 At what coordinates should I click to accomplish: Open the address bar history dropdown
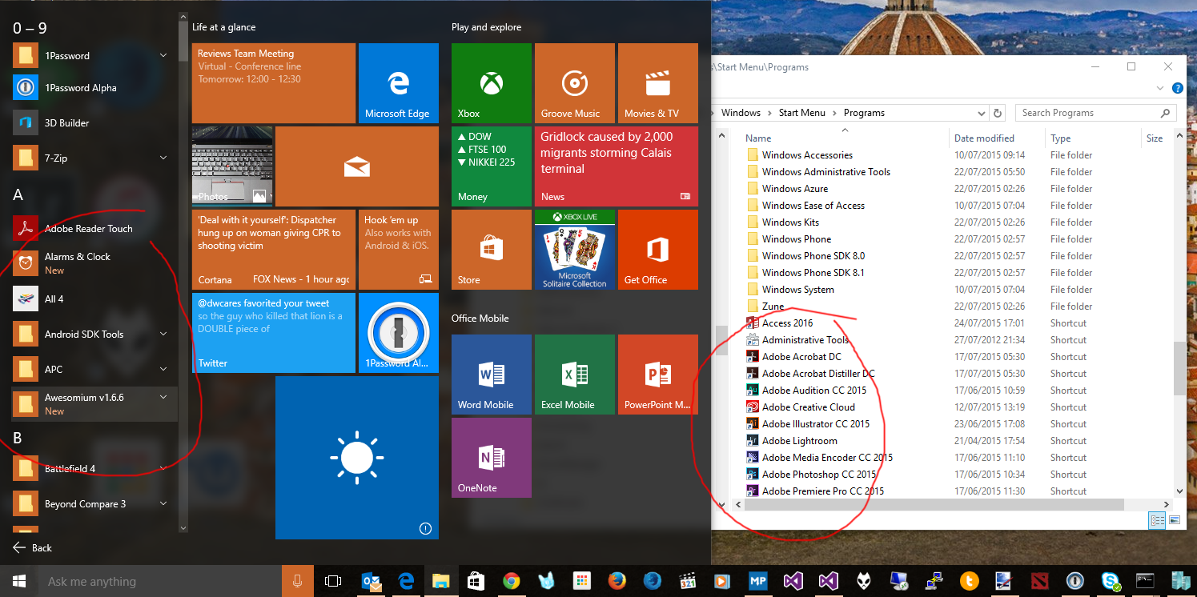click(982, 113)
